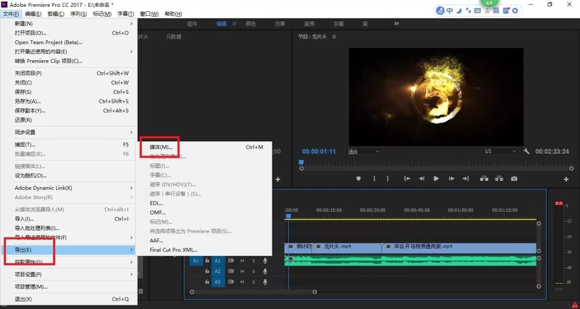Image resolution: width=580 pixels, height=309 pixels.
Task: Step forward one frame in program monitor
Action: point(451,179)
